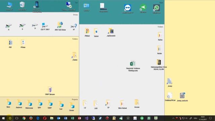The width and height of the screenshot is (215, 121).
Task: Launch Opera from the taskbar
Action: point(45,118)
